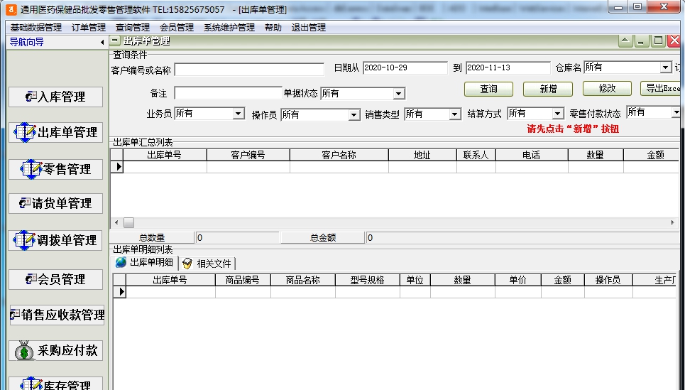Focus the 客户编号或名称 input field
This screenshot has height=390, width=685.
click(249, 70)
